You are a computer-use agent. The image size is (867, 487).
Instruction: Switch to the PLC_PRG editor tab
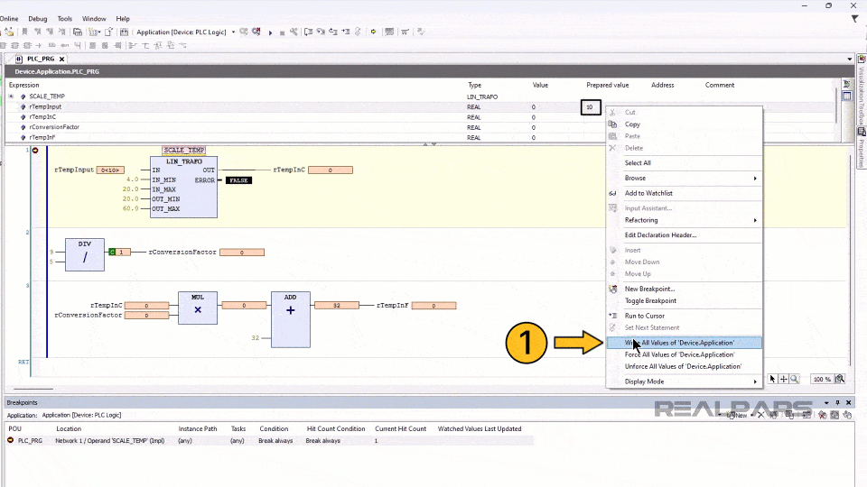(41, 59)
